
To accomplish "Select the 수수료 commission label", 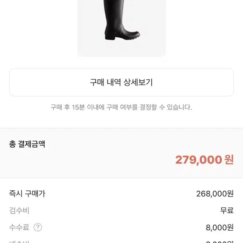I will click(19, 227).
